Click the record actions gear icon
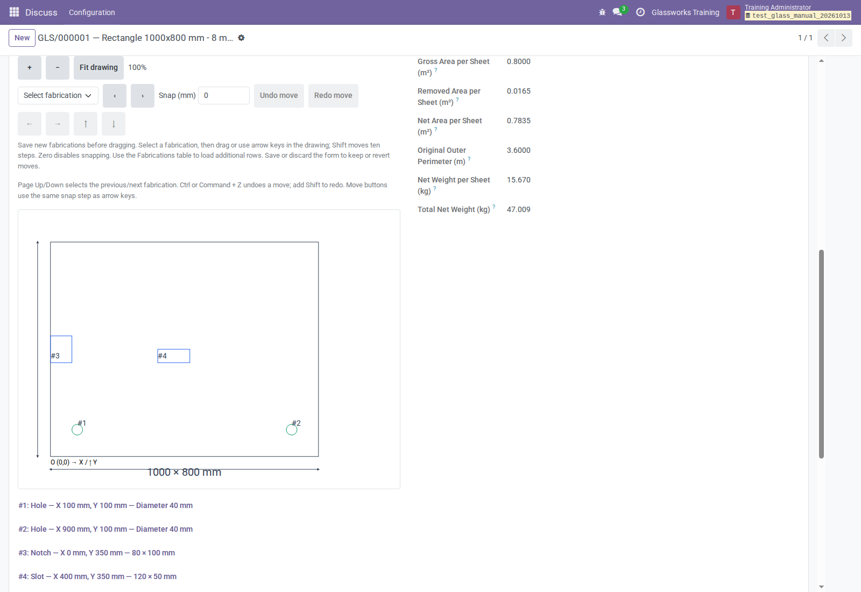 tap(241, 38)
